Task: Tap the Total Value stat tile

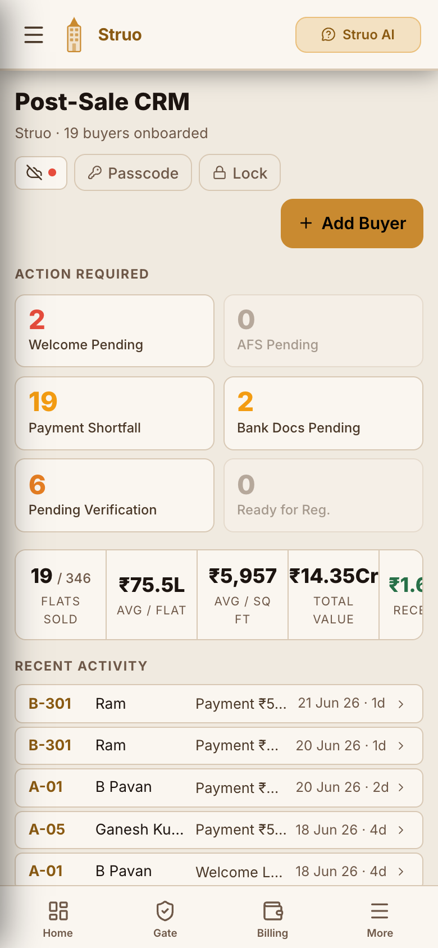Action: 334,595
